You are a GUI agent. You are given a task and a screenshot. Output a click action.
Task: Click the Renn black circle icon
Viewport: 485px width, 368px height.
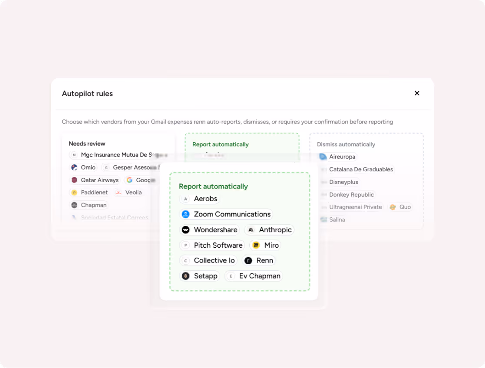pos(248,261)
